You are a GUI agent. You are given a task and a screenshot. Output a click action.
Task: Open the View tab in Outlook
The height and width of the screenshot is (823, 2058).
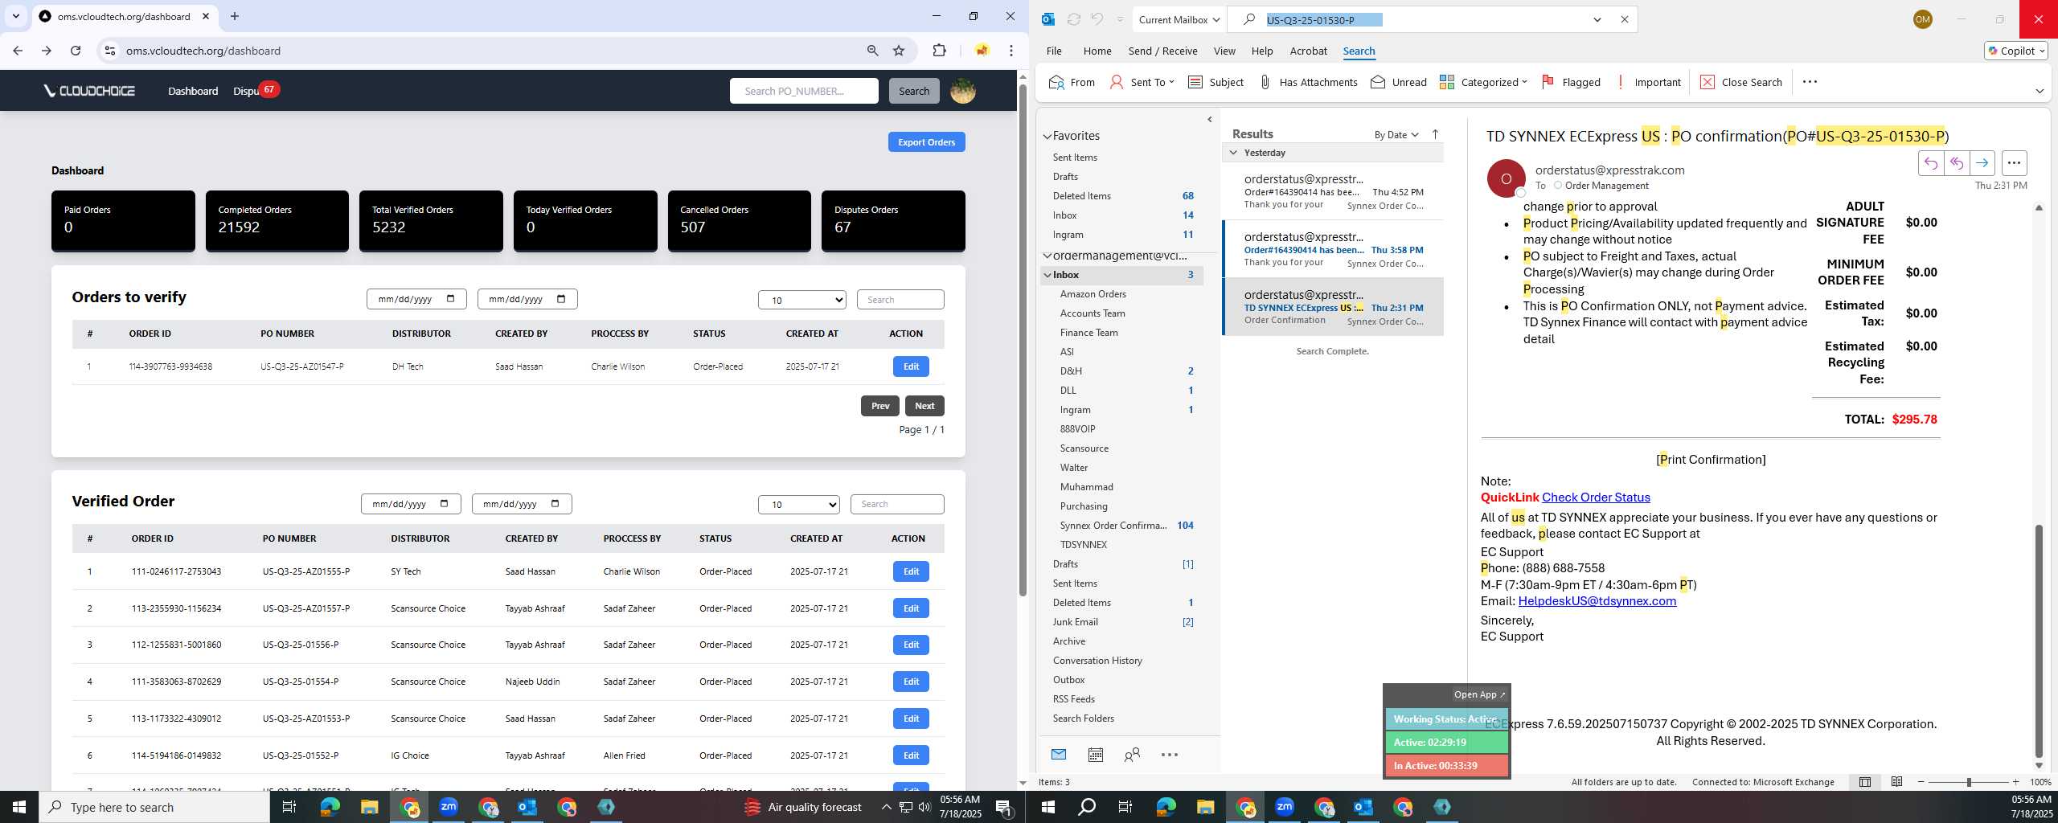pyautogui.click(x=1224, y=51)
